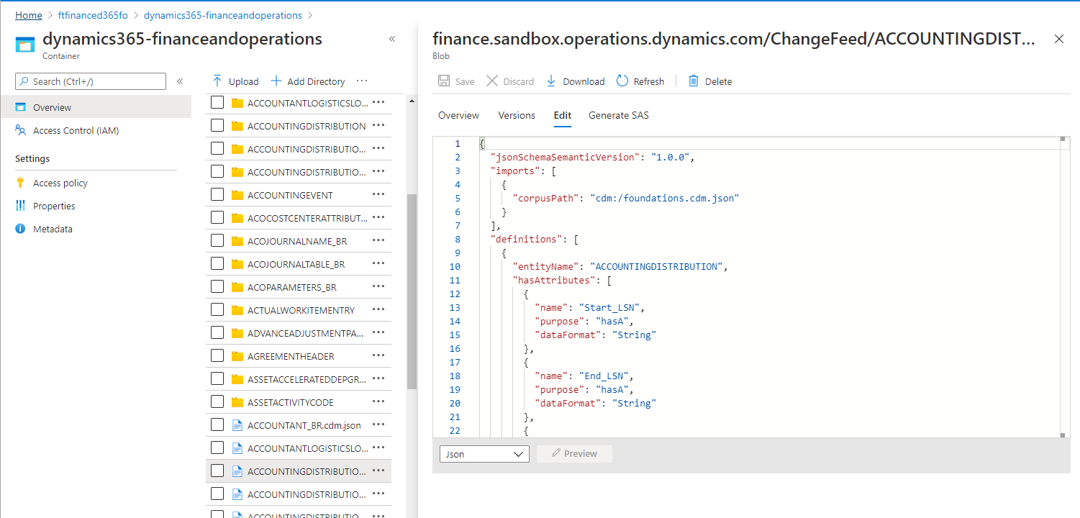Navigate to Home via the breadcrumb link
The height and width of the screenshot is (518, 1080).
pyautogui.click(x=28, y=14)
